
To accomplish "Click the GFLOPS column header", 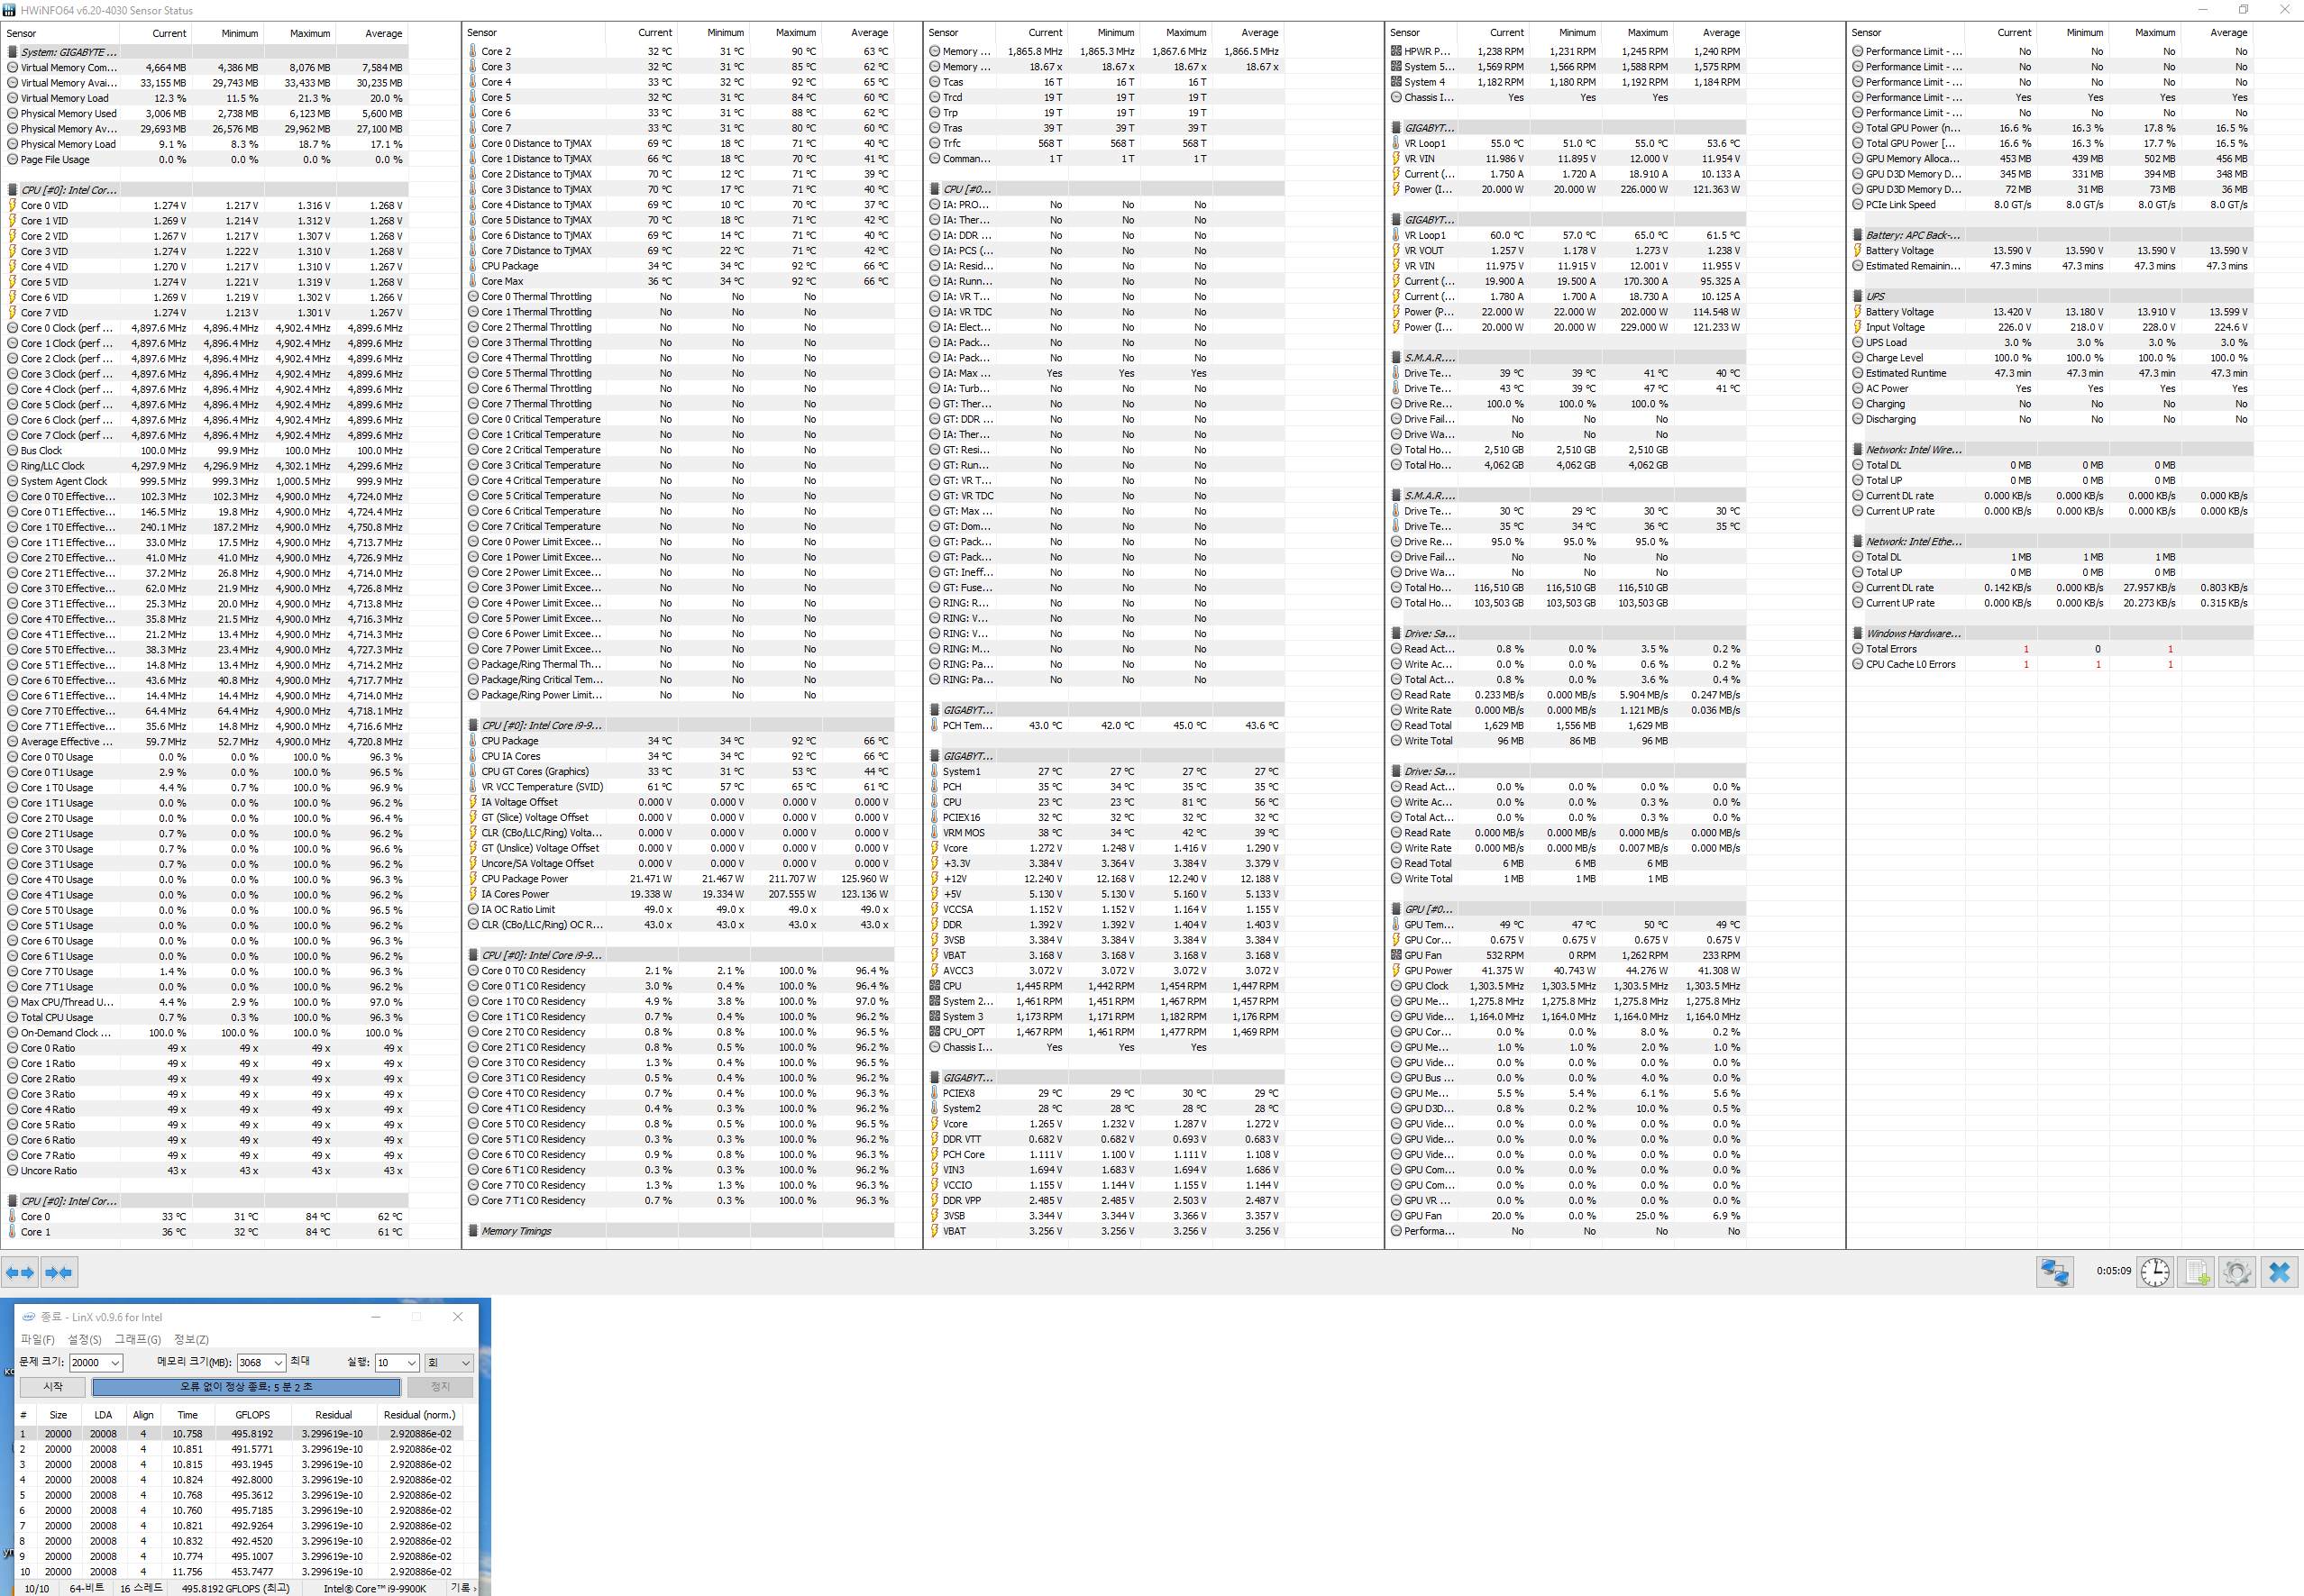I will pos(252,1415).
